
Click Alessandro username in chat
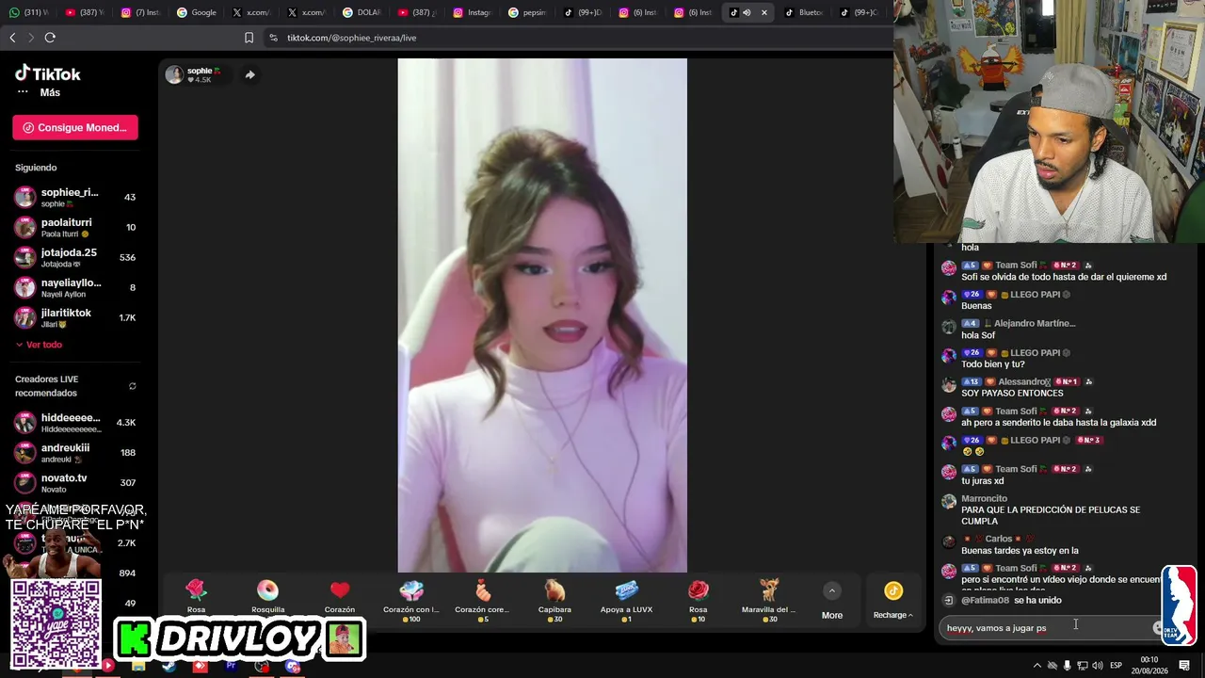click(1023, 382)
